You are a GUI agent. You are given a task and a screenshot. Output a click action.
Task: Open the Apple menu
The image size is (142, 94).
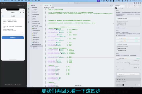[2, 1]
